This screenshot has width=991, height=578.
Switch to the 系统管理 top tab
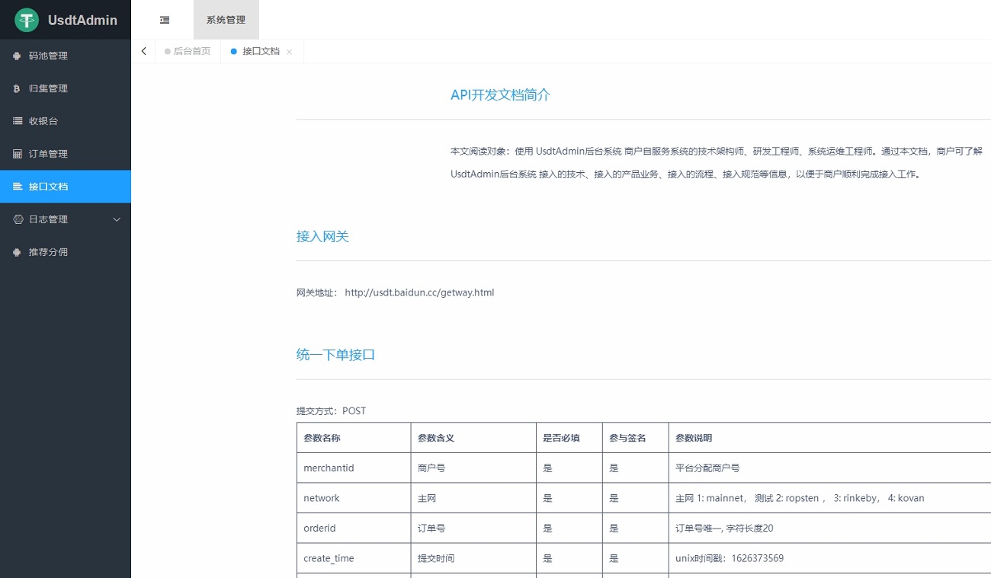[x=226, y=20]
